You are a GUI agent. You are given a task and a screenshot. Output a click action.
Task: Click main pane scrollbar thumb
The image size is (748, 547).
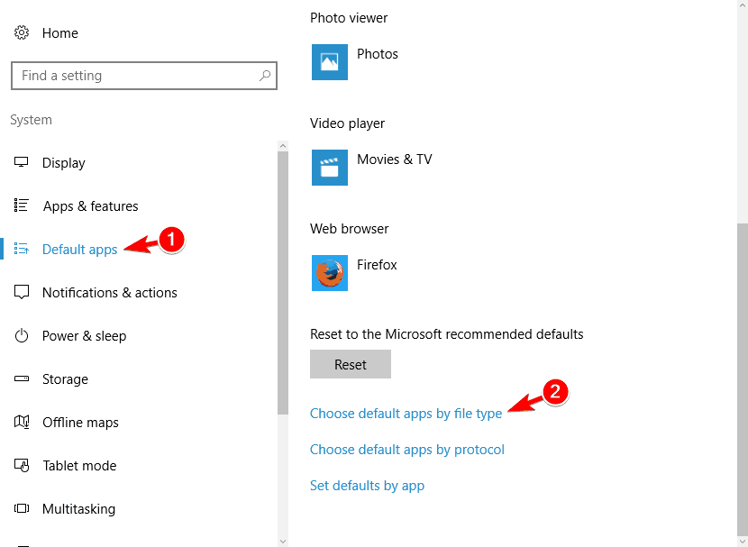(x=743, y=378)
